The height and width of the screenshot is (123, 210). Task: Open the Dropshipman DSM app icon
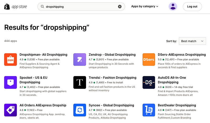click(10, 59)
